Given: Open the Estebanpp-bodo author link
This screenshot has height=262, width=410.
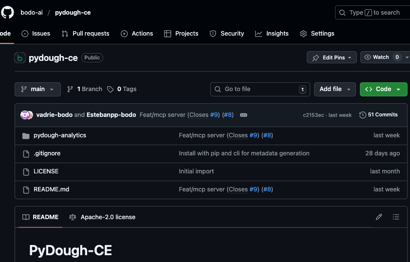Looking at the screenshot, I should (111, 115).
